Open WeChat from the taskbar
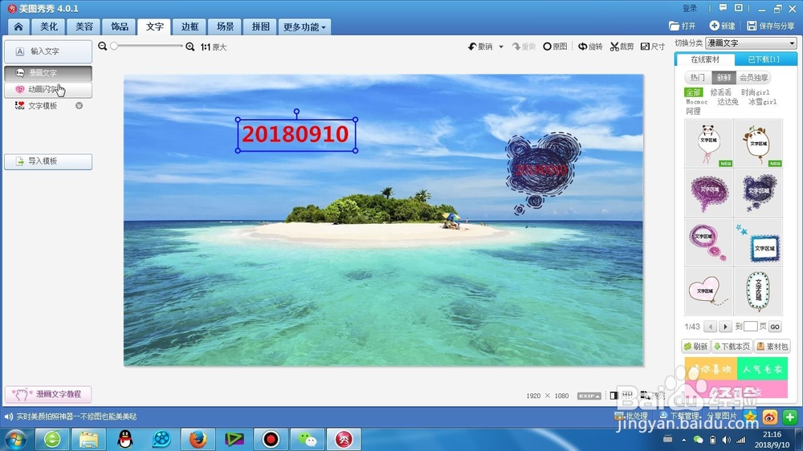Image resolution: width=803 pixels, height=451 pixels. click(x=308, y=439)
